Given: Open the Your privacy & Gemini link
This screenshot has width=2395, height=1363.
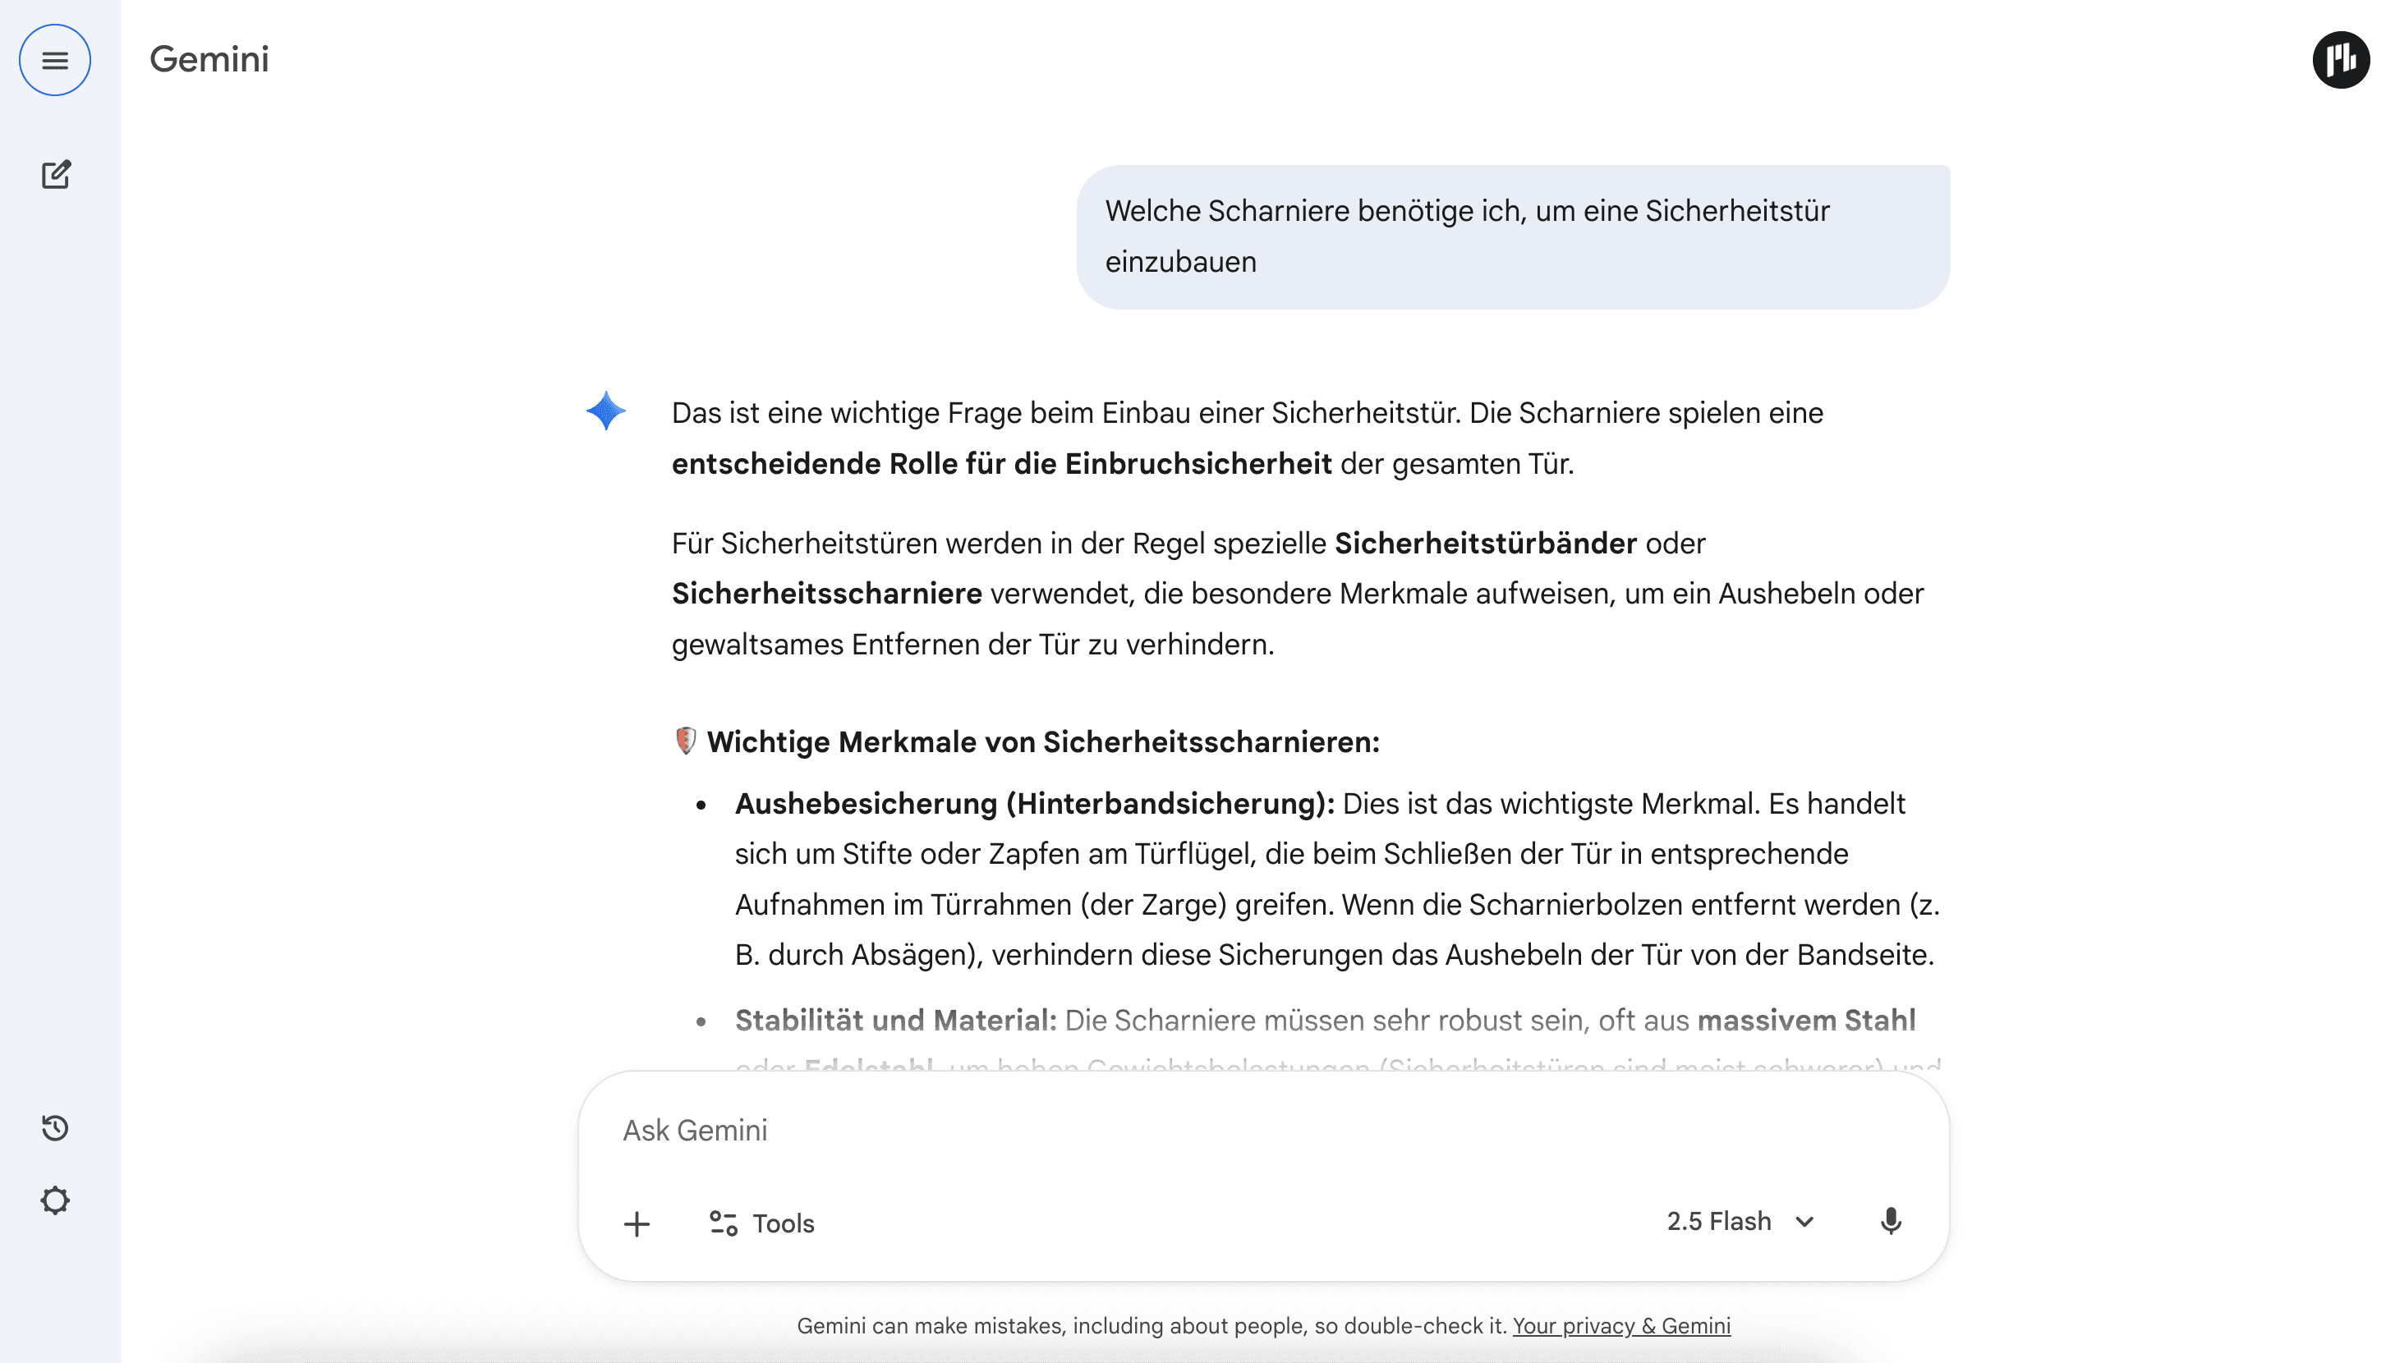Looking at the screenshot, I should click(x=1621, y=1325).
